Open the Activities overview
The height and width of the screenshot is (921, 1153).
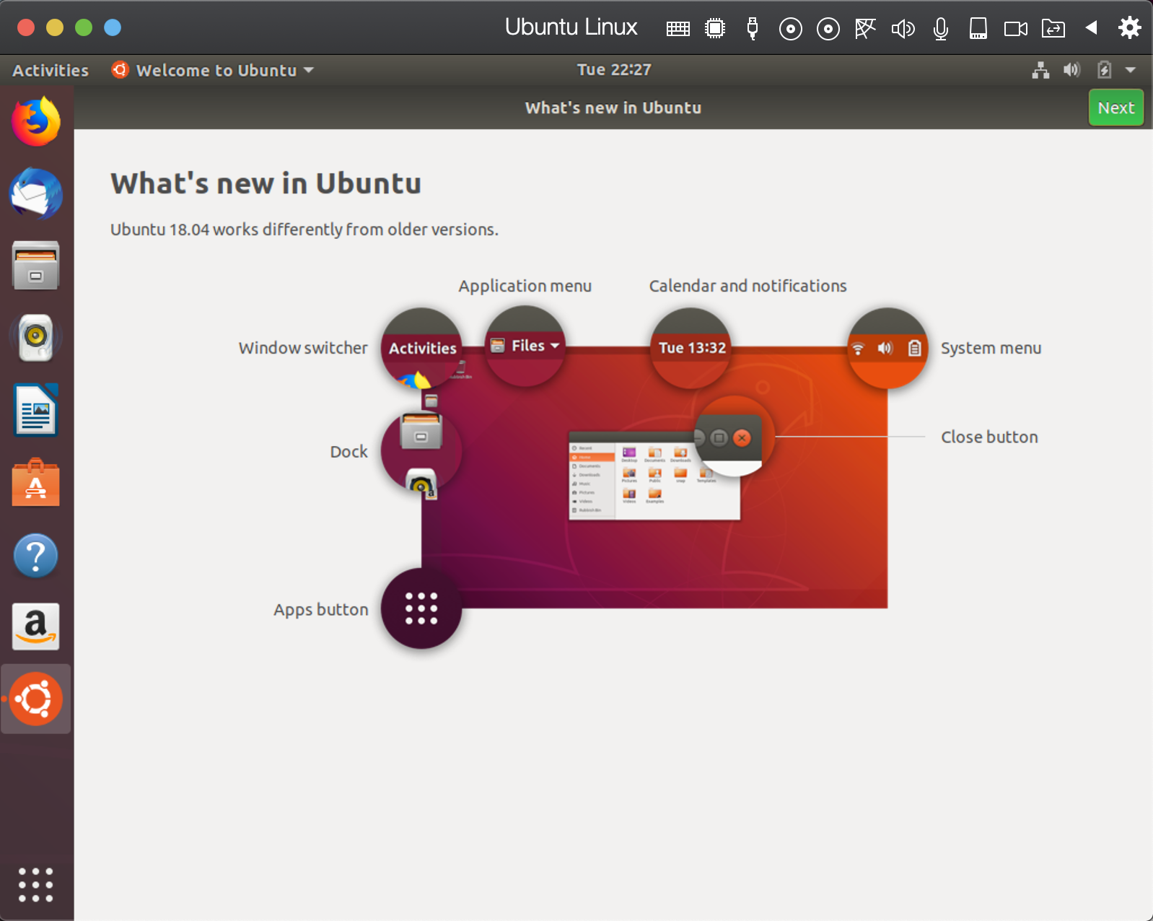[x=51, y=70]
